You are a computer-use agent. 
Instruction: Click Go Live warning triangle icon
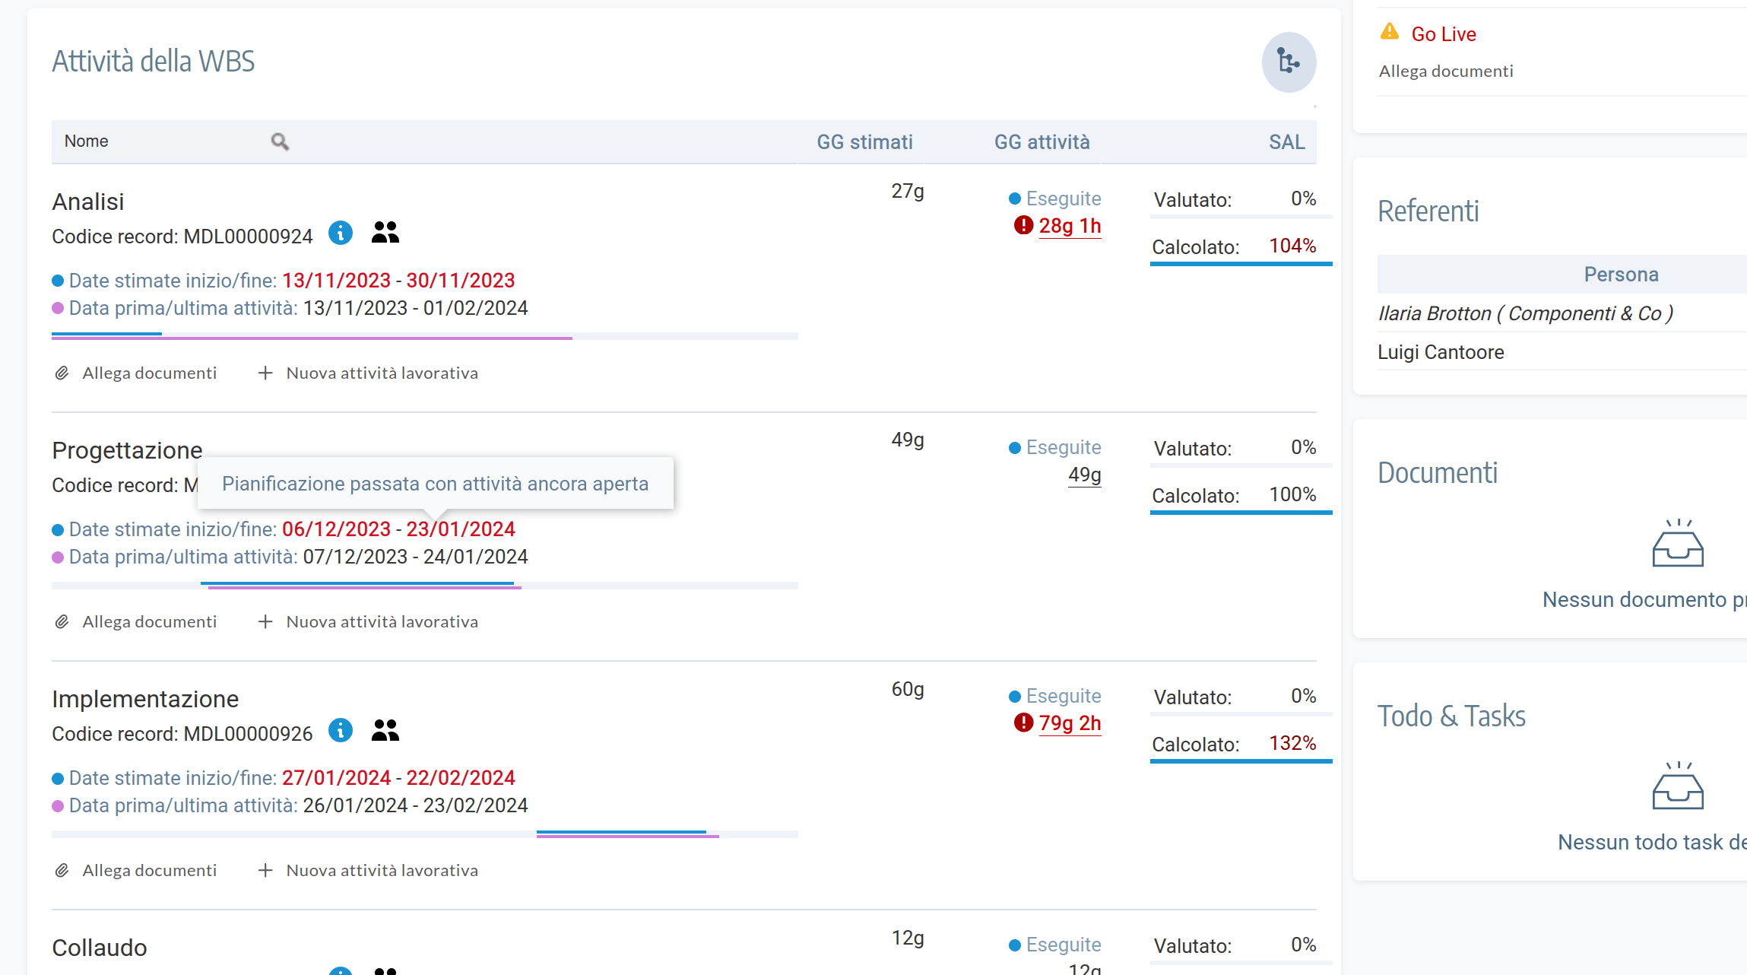(x=1390, y=32)
